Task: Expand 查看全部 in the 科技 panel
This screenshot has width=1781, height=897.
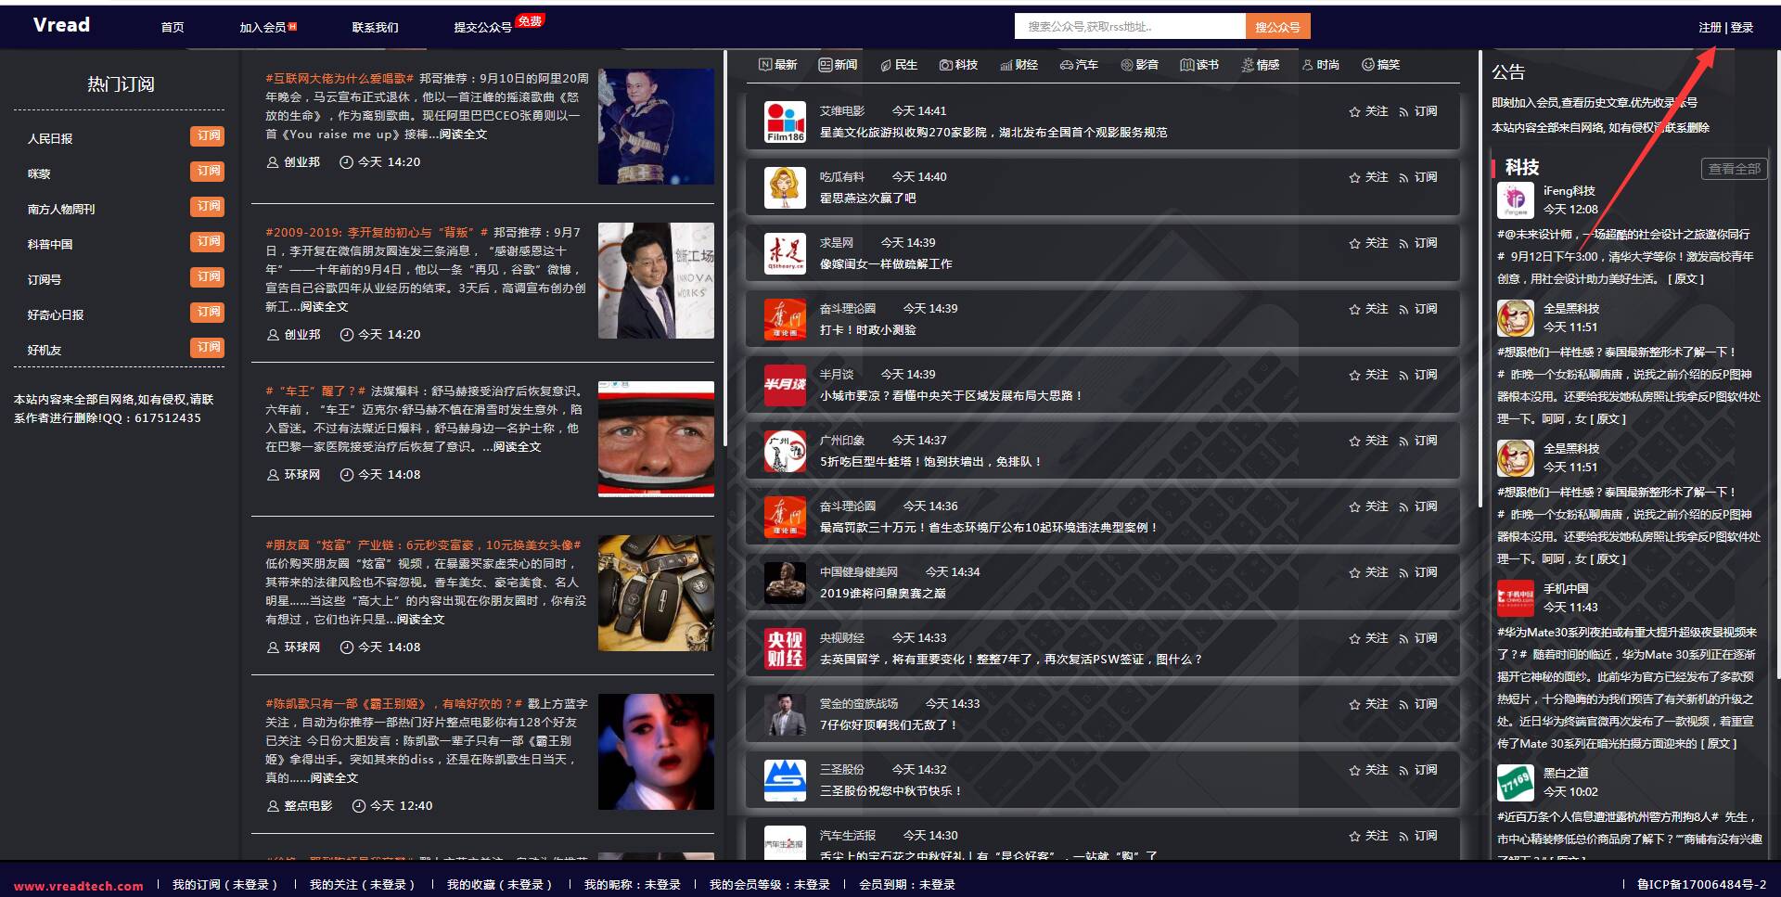Action: [x=1734, y=169]
